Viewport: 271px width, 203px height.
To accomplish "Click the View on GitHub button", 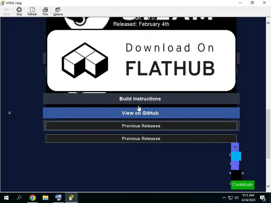I will pos(141,113).
